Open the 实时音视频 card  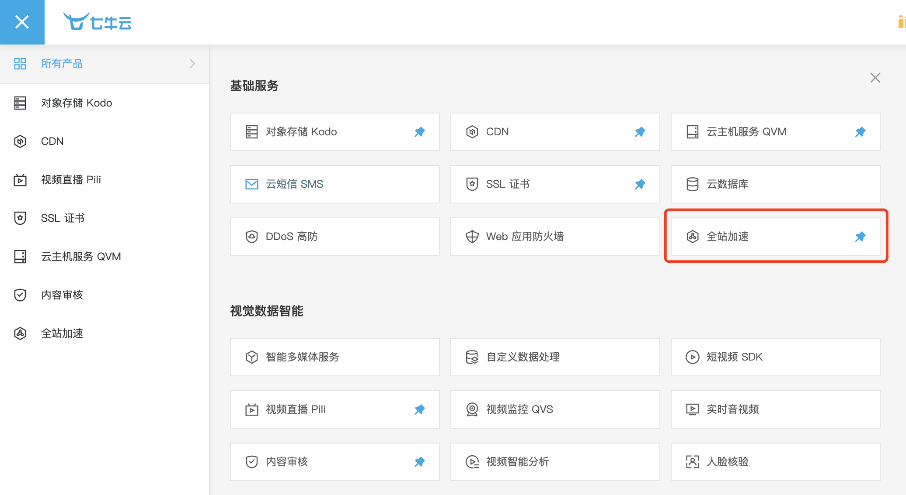(x=776, y=409)
